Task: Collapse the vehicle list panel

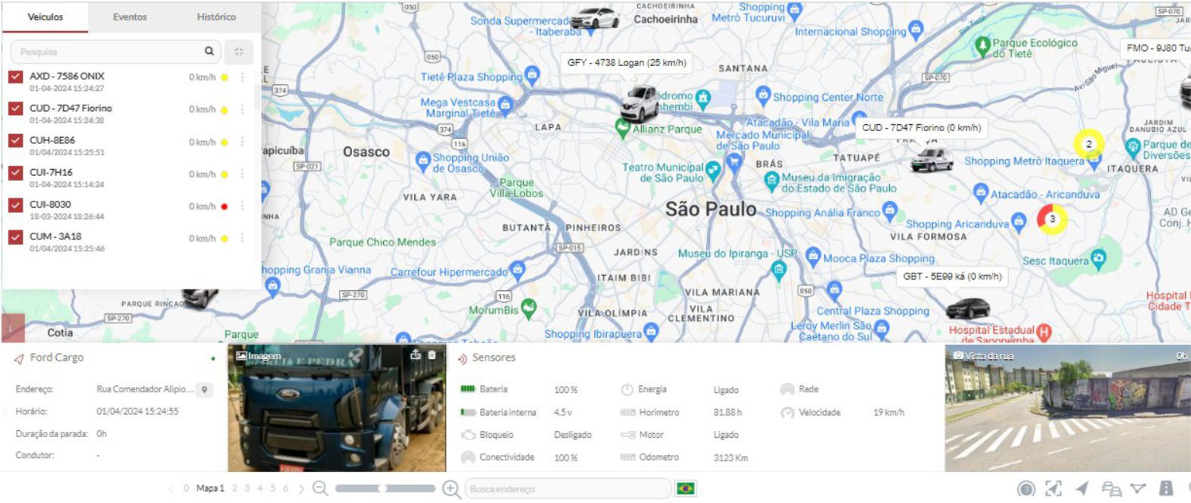Action: [239, 52]
